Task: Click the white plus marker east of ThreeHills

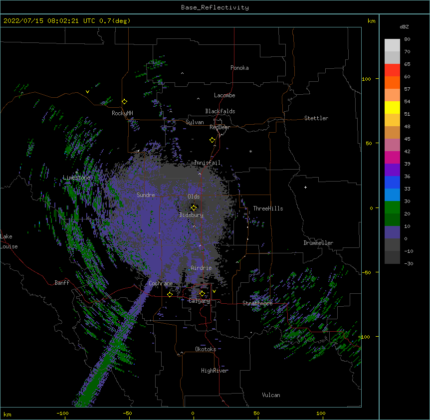Action: [x=305, y=187]
